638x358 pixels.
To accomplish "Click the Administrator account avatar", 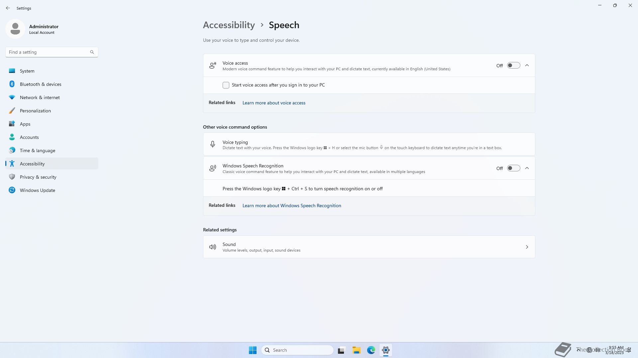I will 15,29.
